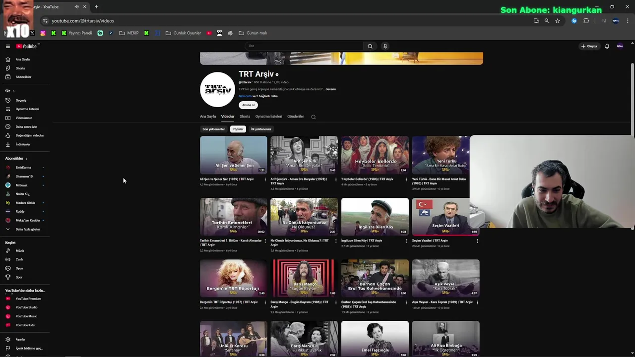Open options menu for Aşık Veysel video
Viewport: 635px width, 357px height.
pyautogui.click(x=477, y=302)
